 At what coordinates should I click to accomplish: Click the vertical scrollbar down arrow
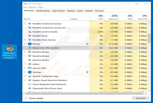pyautogui.click(x=149, y=91)
